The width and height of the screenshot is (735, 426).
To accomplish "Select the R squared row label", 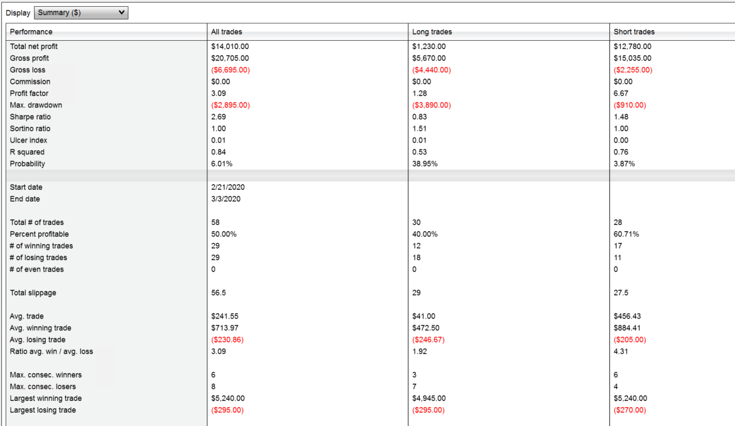I will tap(27, 152).
